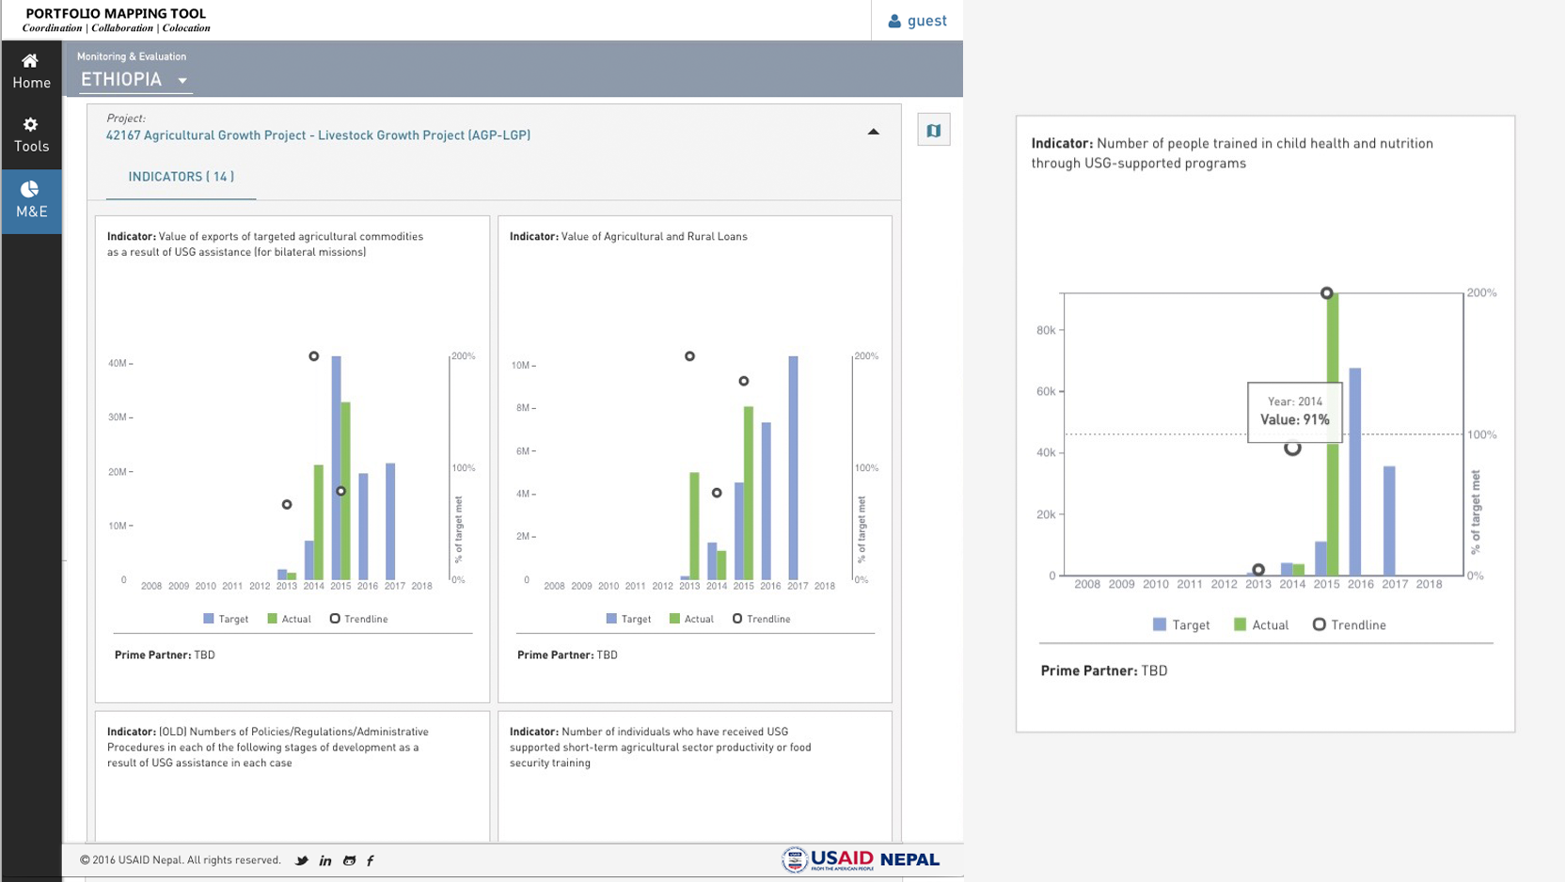
Task: Open the Tools gear sidebar item
Action: [31, 135]
